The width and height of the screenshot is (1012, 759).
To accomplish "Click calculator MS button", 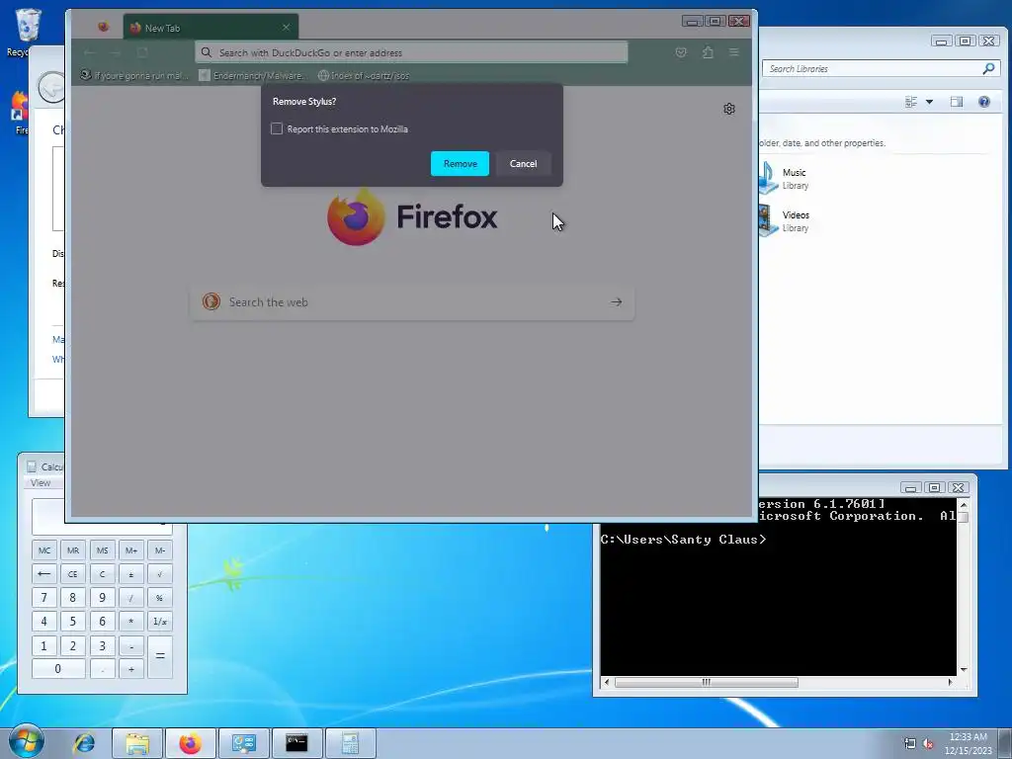I will tap(102, 550).
